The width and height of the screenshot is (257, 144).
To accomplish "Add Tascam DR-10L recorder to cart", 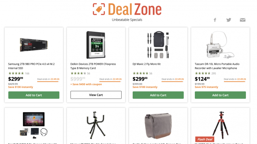I will click(220, 95).
